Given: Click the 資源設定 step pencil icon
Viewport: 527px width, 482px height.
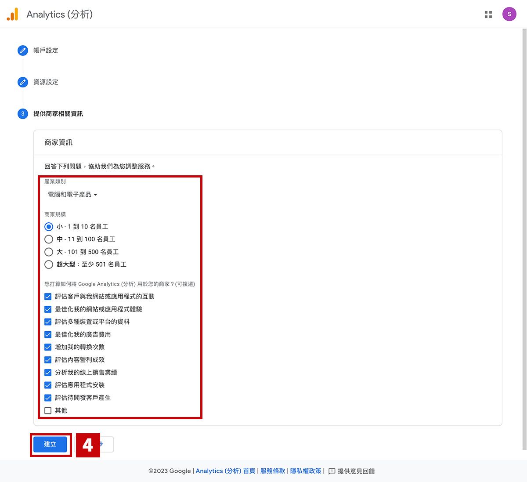Looking at the screenshot, I should coord(23,82).
